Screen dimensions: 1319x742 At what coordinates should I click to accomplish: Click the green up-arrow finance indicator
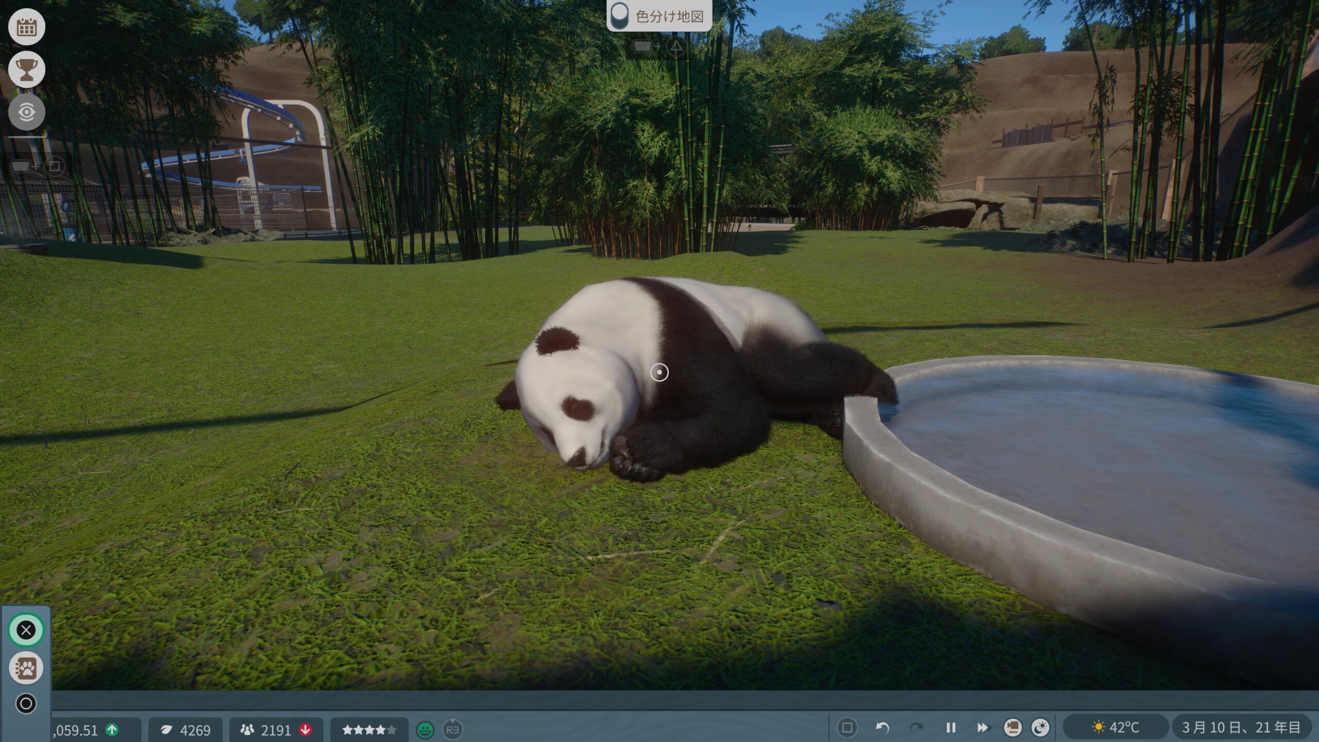(x=112, y=730)
